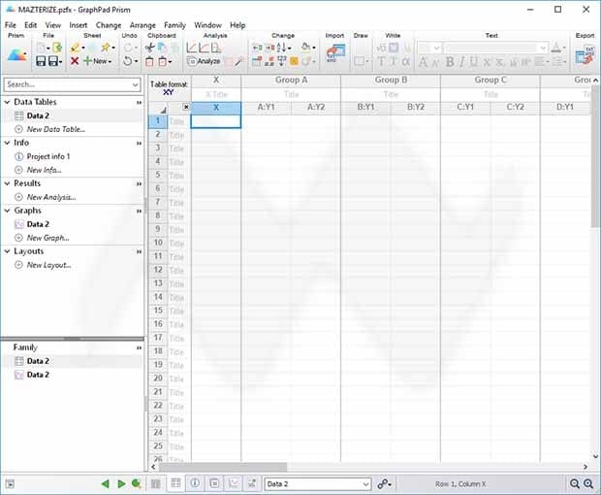The width and height of the screenshot is (601, 495).
Task: Click row 5 header number
Action: click(x=158, y=175)
